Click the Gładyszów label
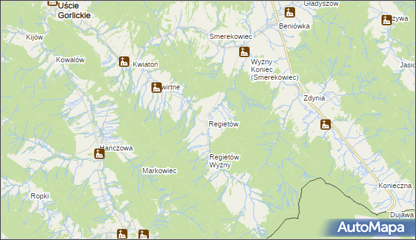 point(321,3)
